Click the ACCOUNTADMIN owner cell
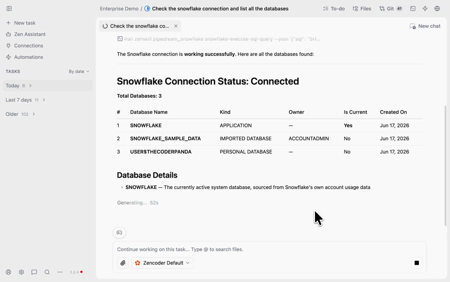 click(x=309, y=139)
